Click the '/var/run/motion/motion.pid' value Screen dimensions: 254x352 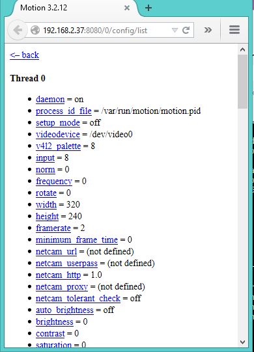151,111
